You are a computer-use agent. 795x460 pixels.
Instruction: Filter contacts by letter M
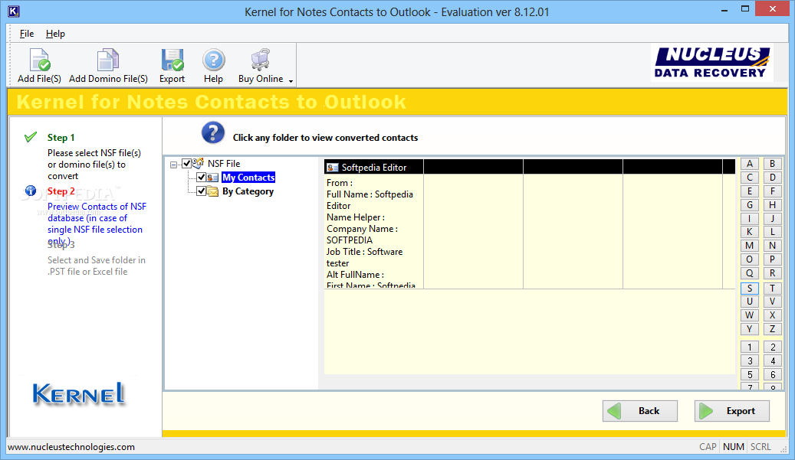pos(749,246)
